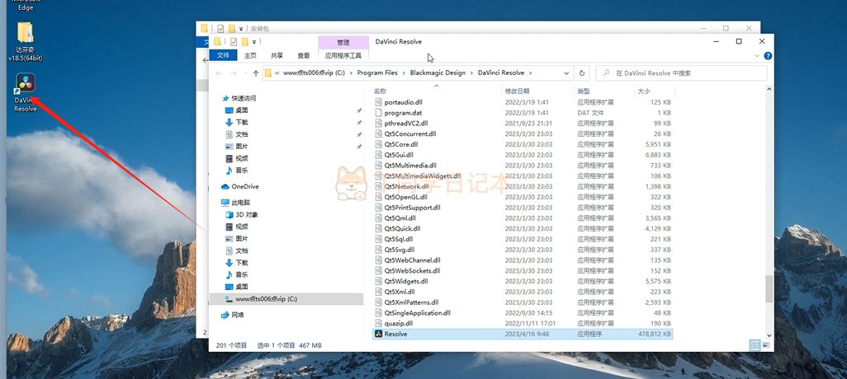The width and height of the screenshot is (847, 379).
Task: Click the search box for DaVinci Resolve folder
Action: pyautogui.click(x=685, y=73)
